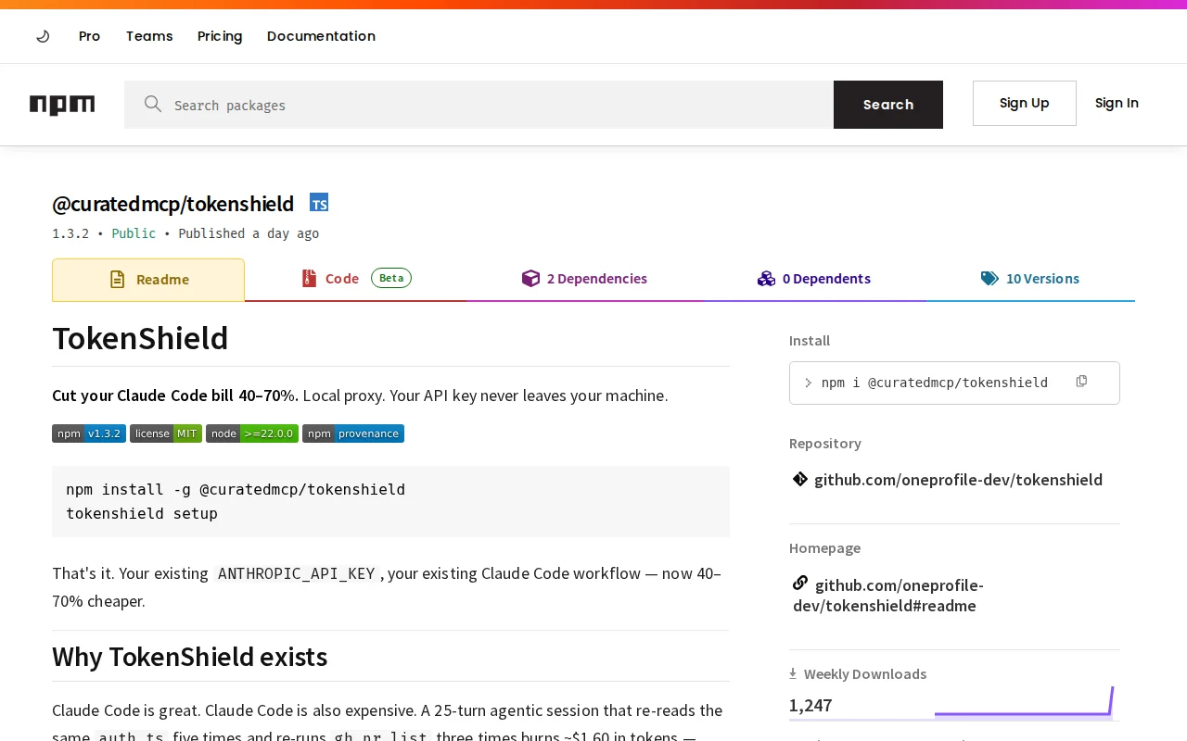Open the Homepage tokenshield#readme link
Viewport: 1187px width, 741px height.
click(888, 596)
